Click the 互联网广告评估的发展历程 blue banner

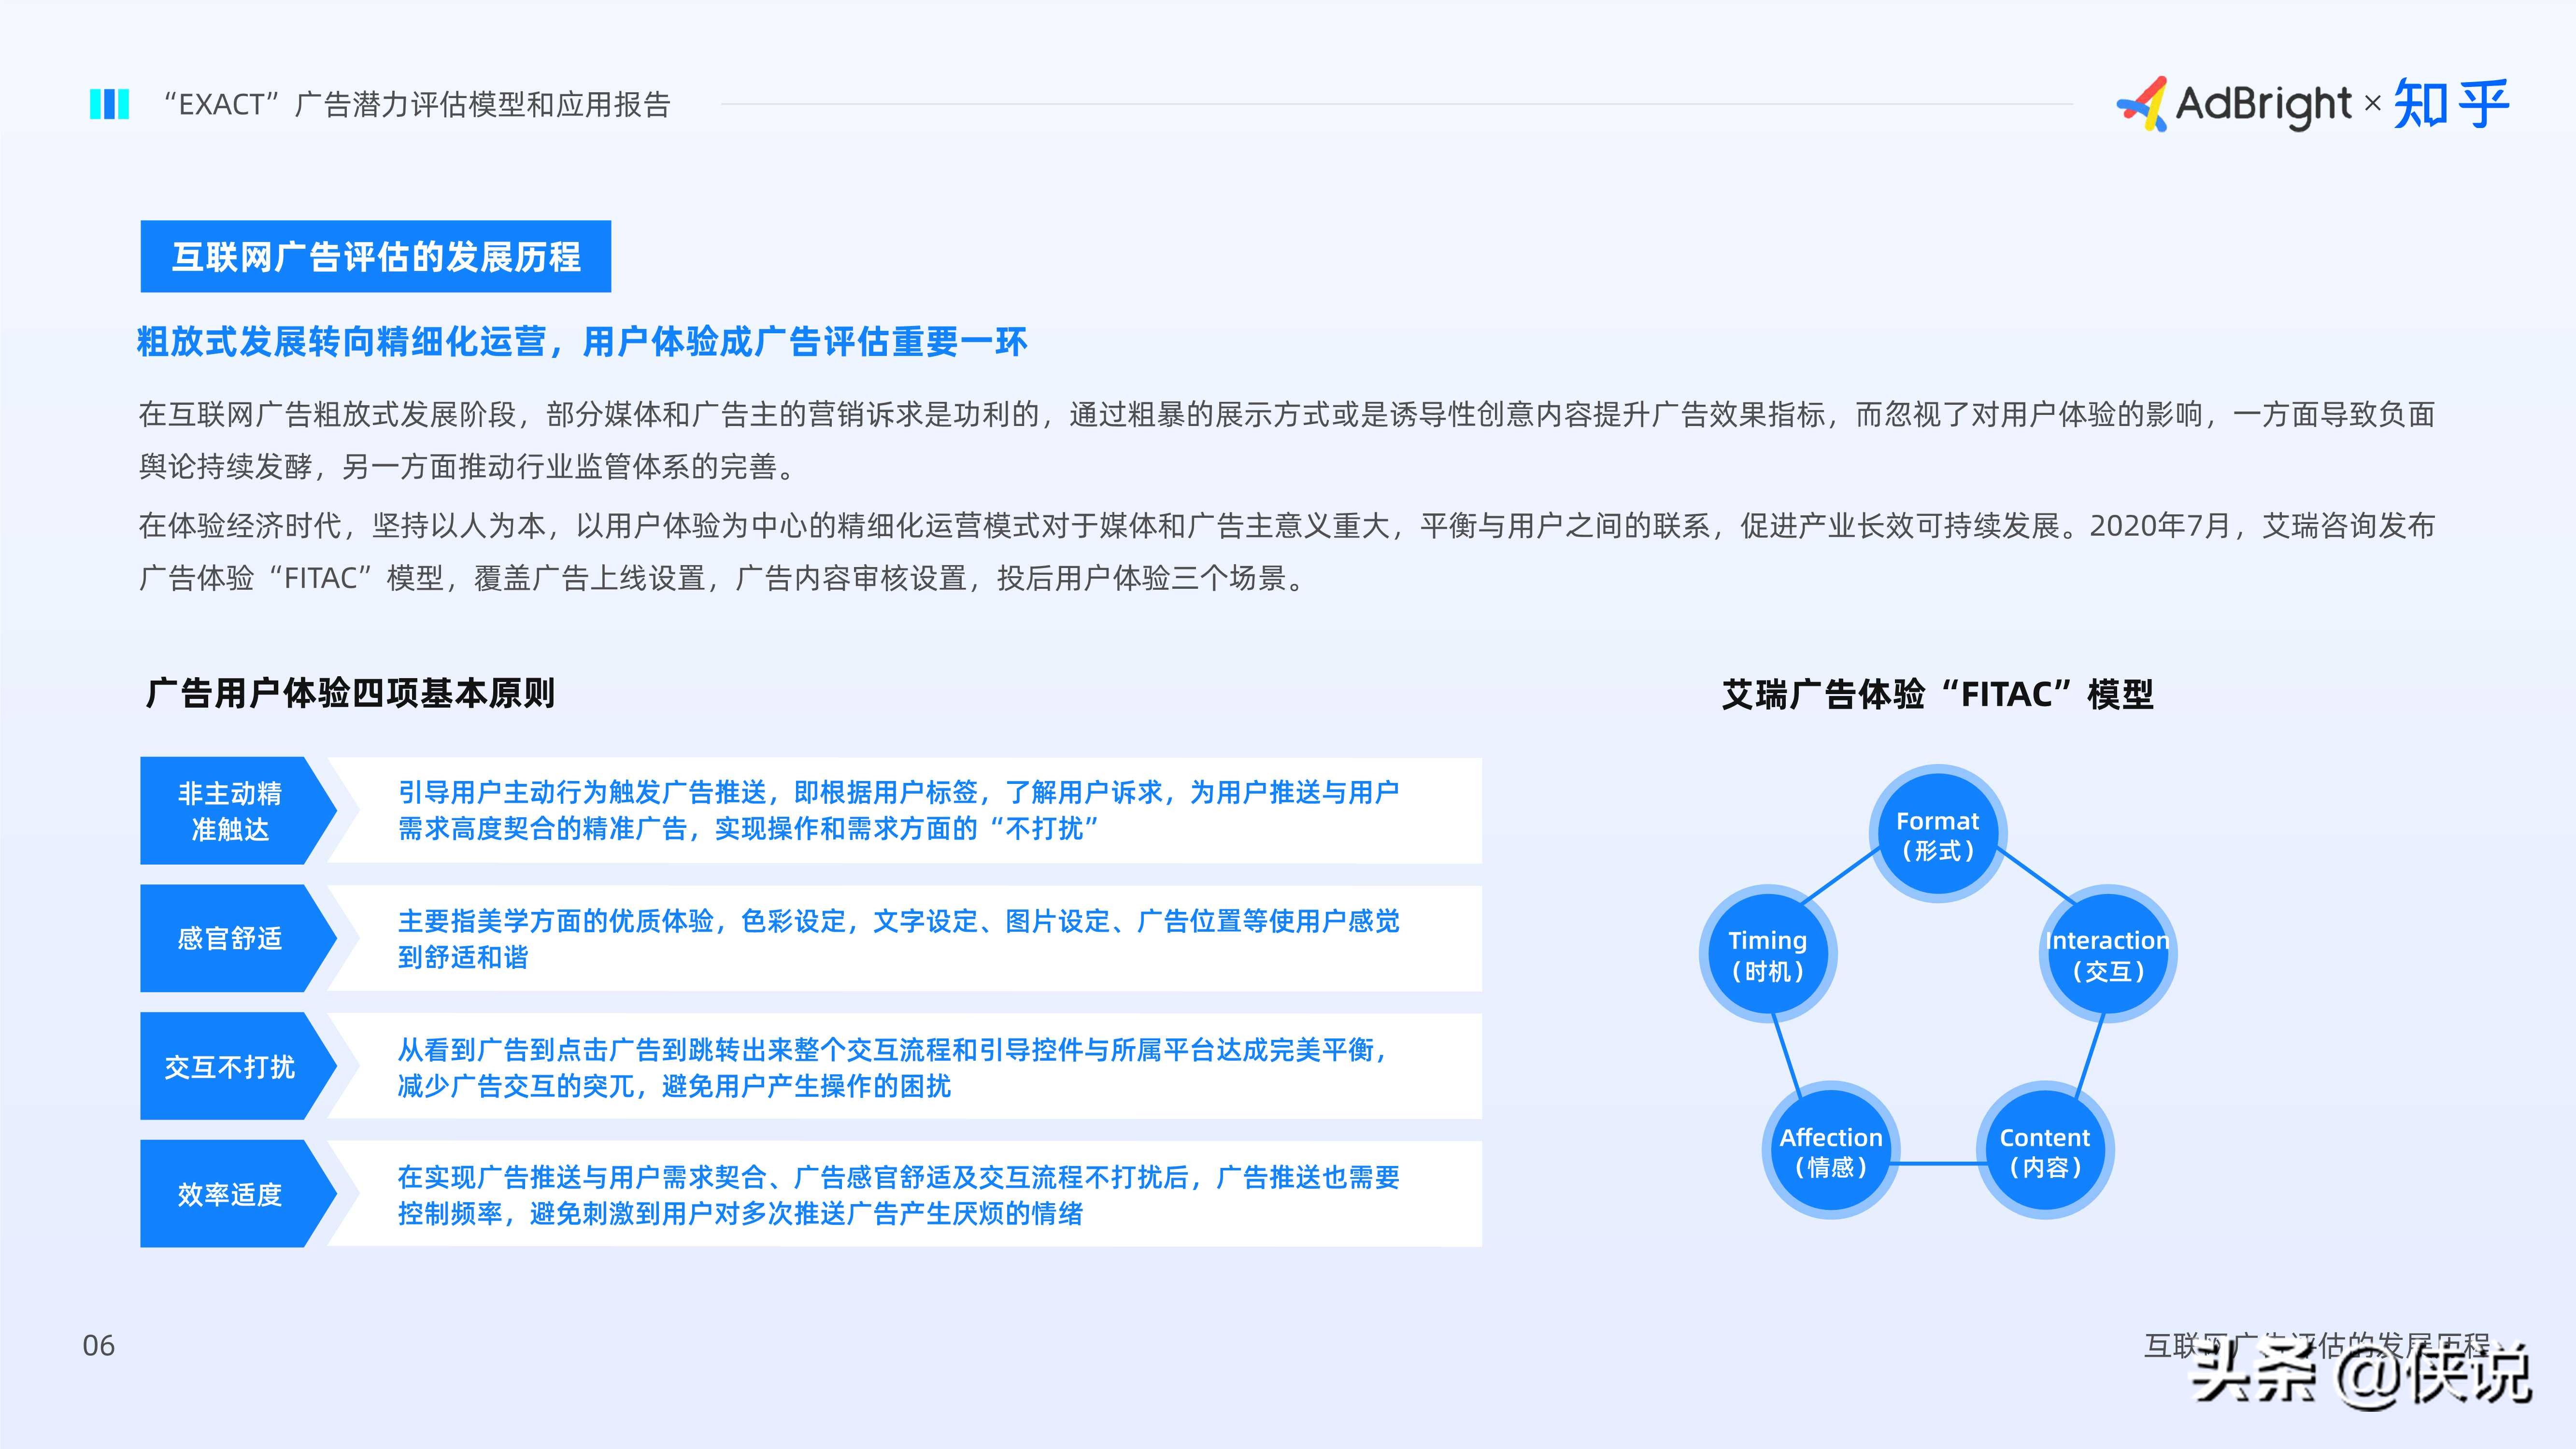tap(376, 257)
